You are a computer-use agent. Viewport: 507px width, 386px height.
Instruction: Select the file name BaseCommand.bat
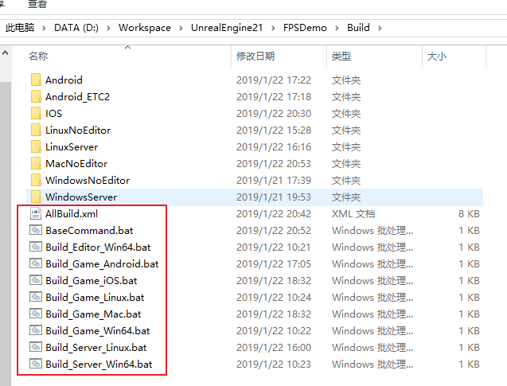coord(89,231)
